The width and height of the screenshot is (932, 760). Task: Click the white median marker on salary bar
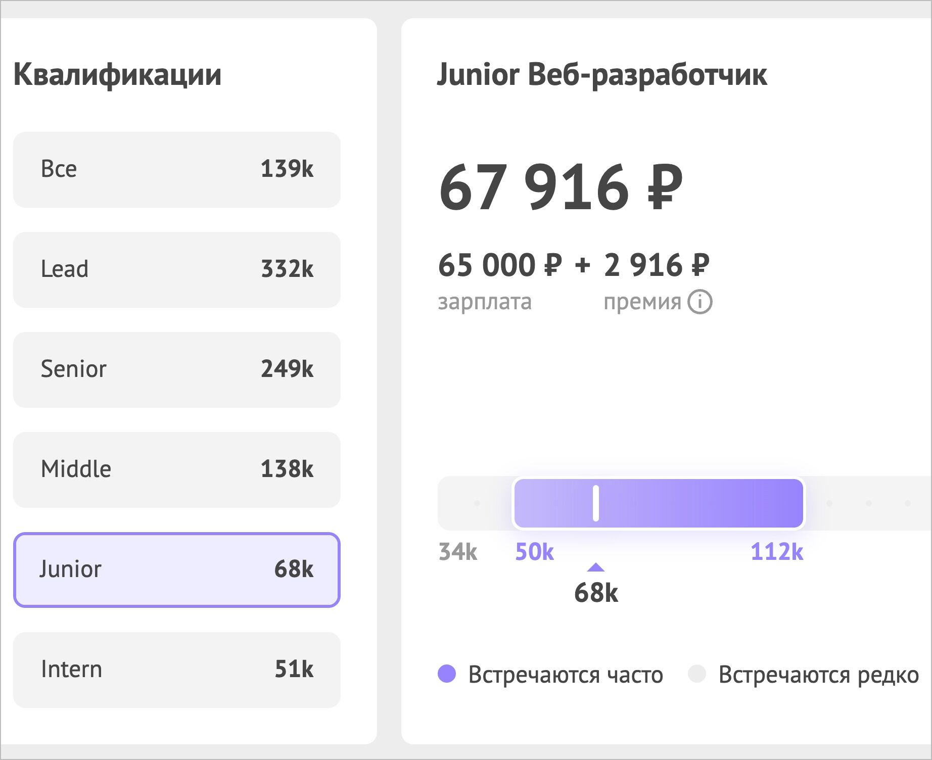596,503
